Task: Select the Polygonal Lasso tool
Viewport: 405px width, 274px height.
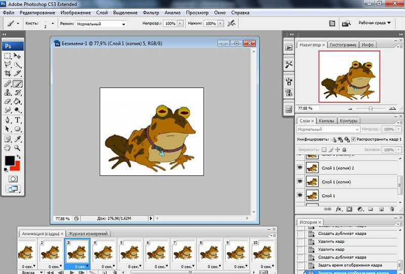Action: coord(8,65)
